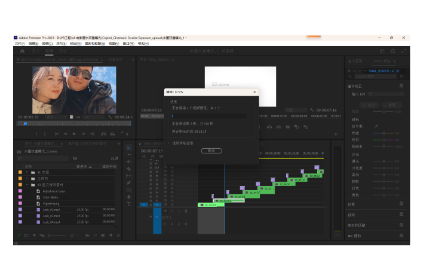The image size is (430, 269).
Task: Toggle the V1 track eye visibility
Action: (x=172, y=204)
